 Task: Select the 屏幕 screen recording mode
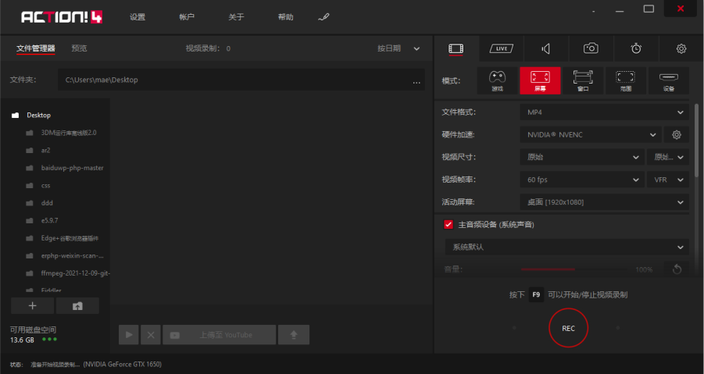click(x=540, y=80)
